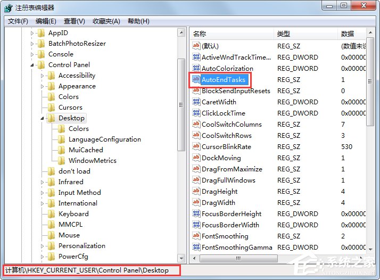Select the DragHeight value name
This screenshot has width=380, height=280.
(x=220, y=192)
